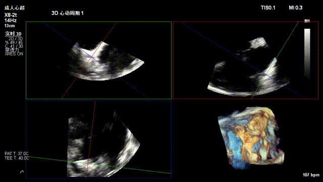The height and width of the screenshot is (182, 323).
Task: Click the 成人心超 preset label
Action: [15, 8]
